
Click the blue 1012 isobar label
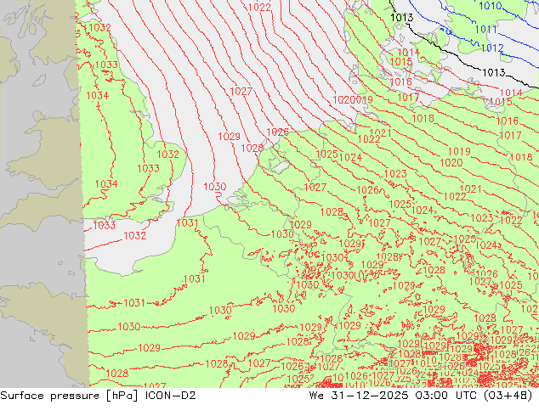point(492,48)
